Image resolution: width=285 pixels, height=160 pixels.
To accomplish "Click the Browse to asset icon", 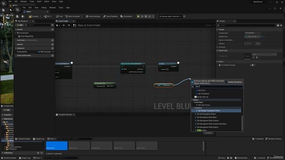I will (x=23, y=16).
